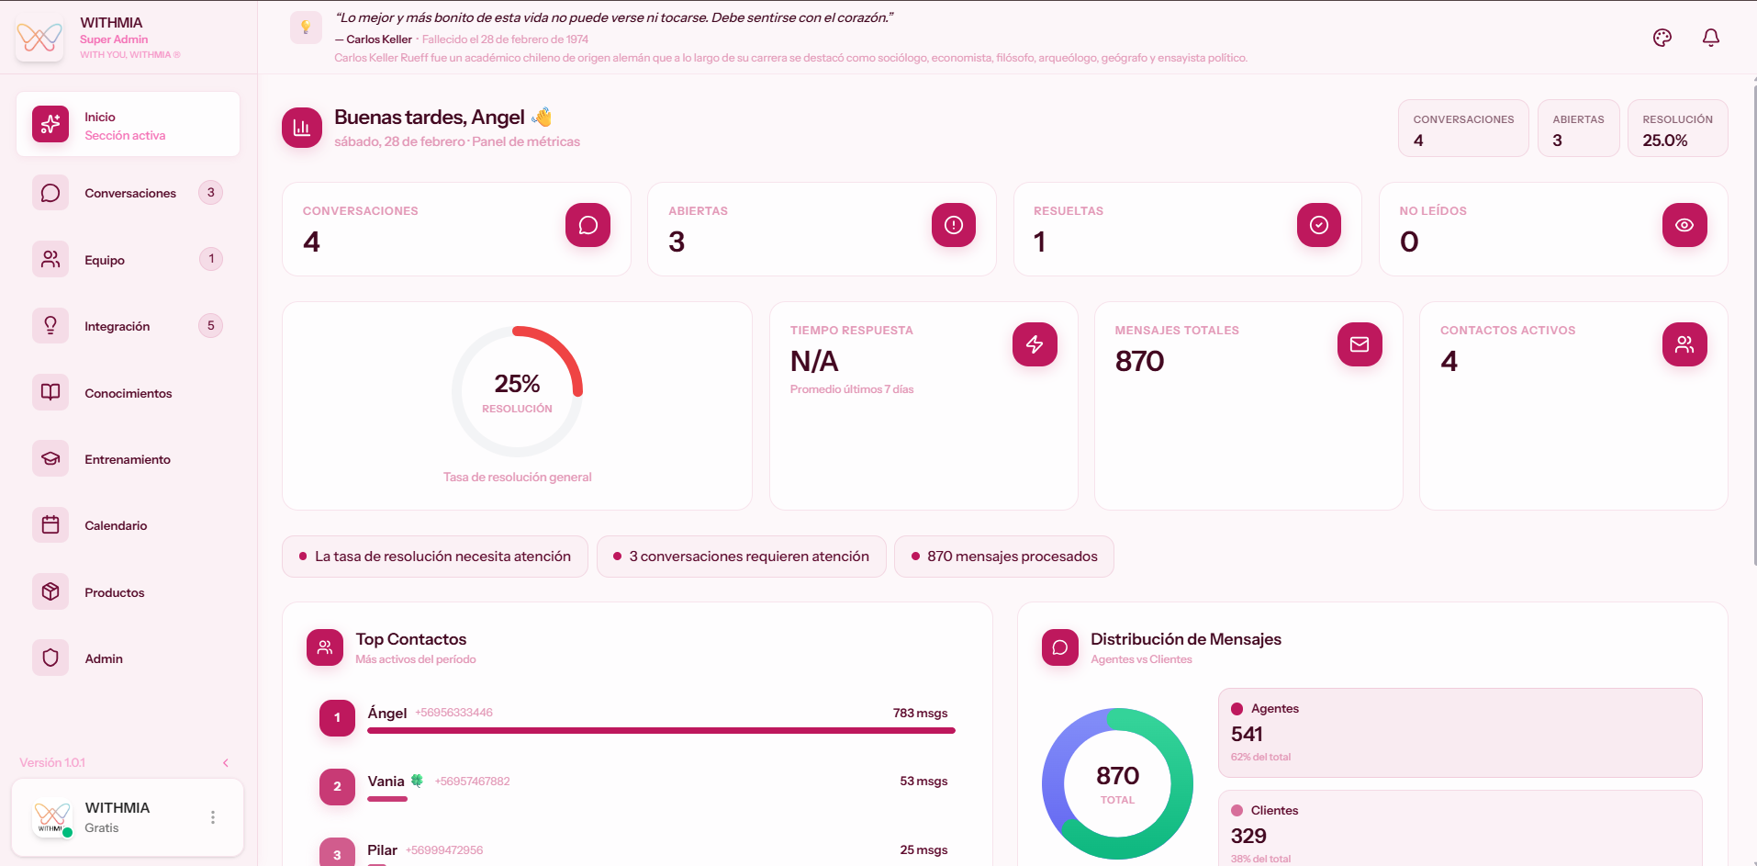Click the notifications bell icon
Image resolution: width=1757 pixels, height=866 pixels.
click(1710, 38)
